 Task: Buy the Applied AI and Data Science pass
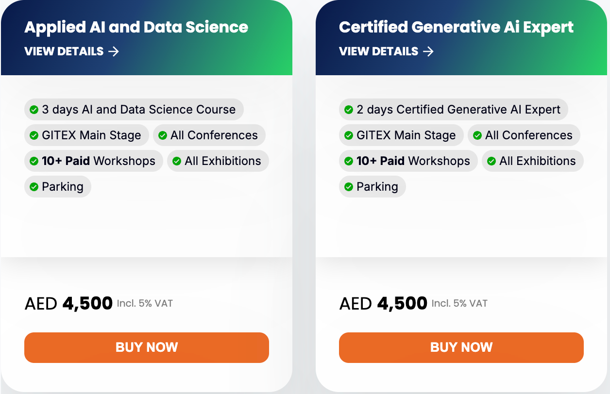click(147, 347)
